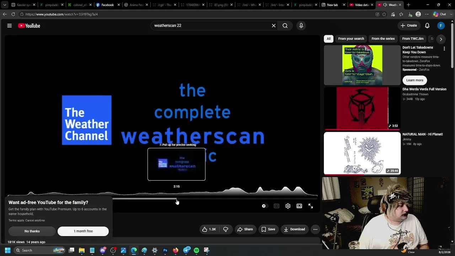The width and height of the screenshot is (455, 256).
Task: Click the Windows taskbar Search box
Action: [40, 250]
